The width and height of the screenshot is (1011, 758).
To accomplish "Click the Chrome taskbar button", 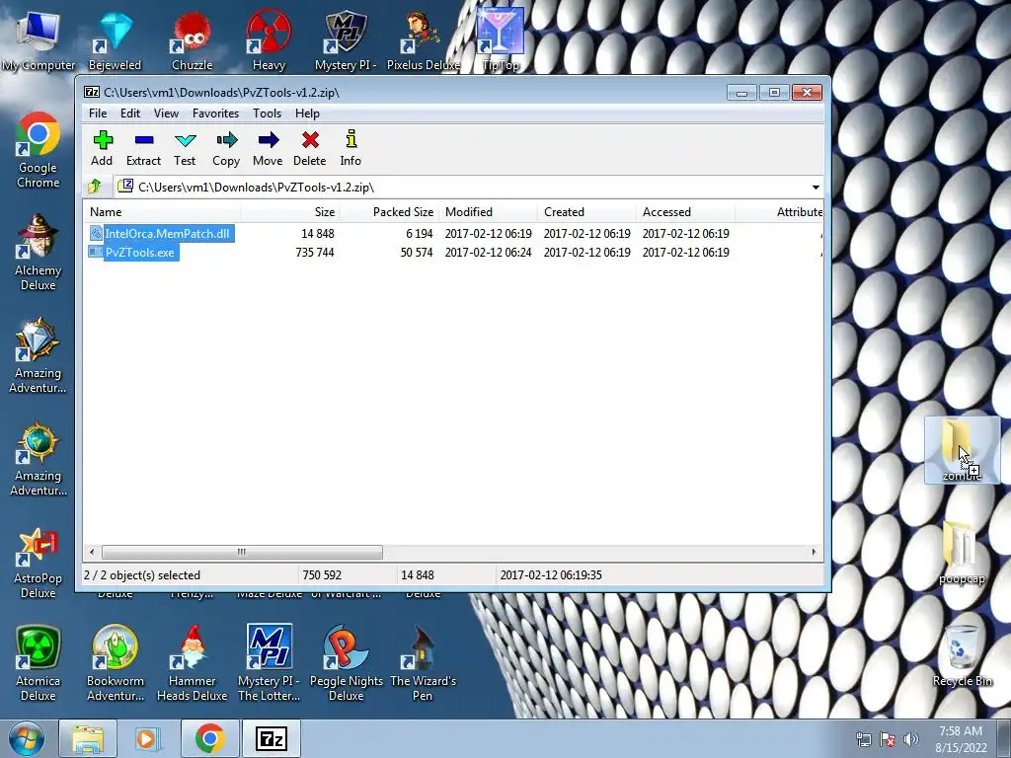I will [209, 738].
